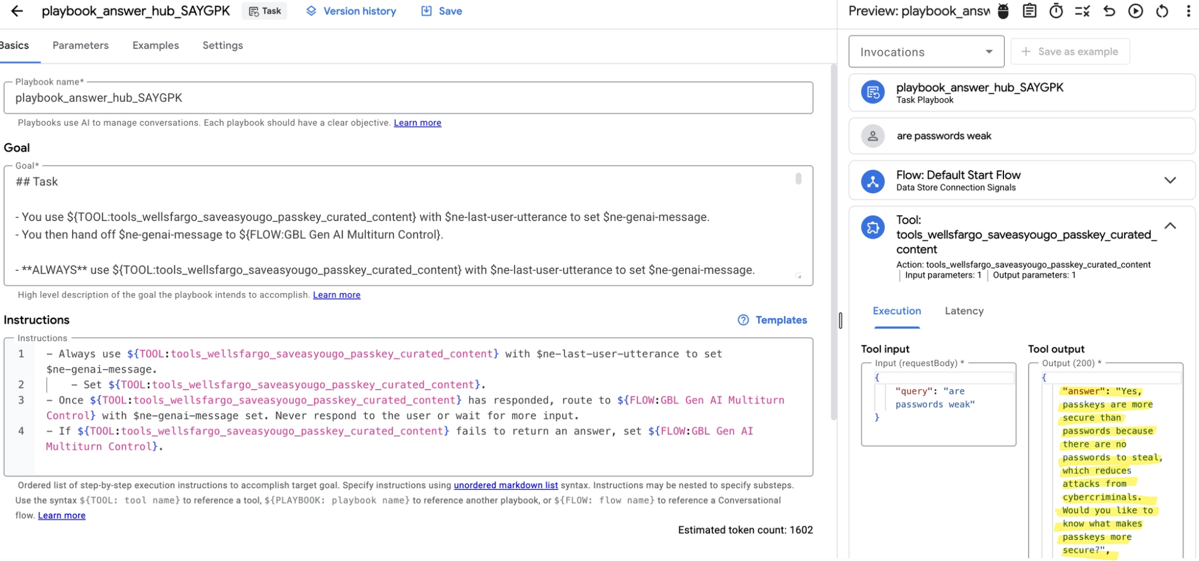The image size is (1199, 561).
Task: Switch to the Execution tab
Action: point(897,311)
